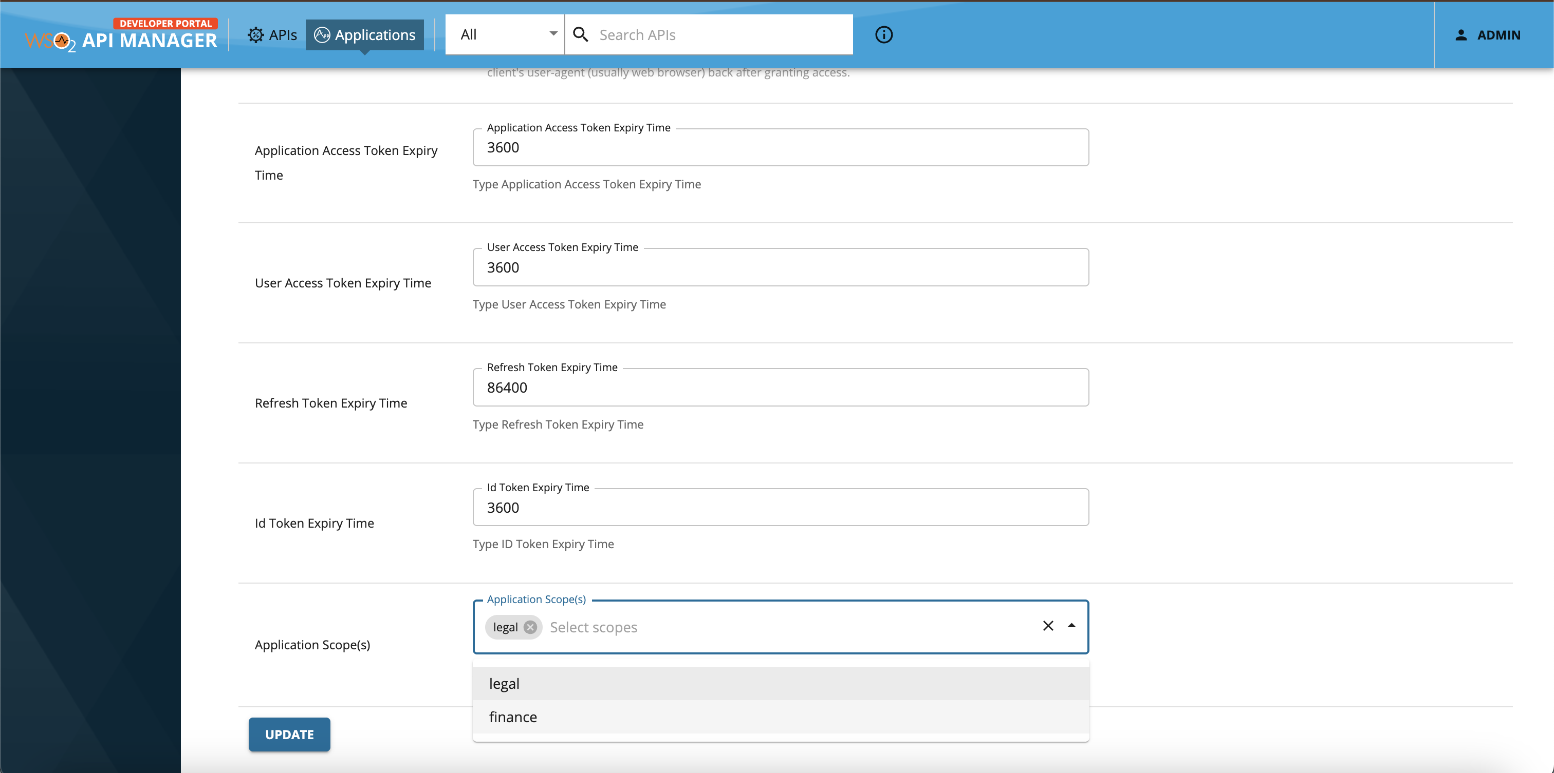Open the All search filter dropdown

click(504, 34)
